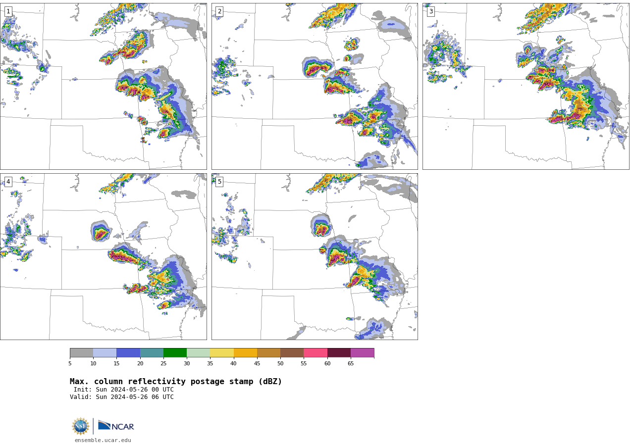This screenshot has height=446, width=634.
Task: Open ensemble member 1 reflectivity map
Action: pyautogui.click(x=103, y=86)
